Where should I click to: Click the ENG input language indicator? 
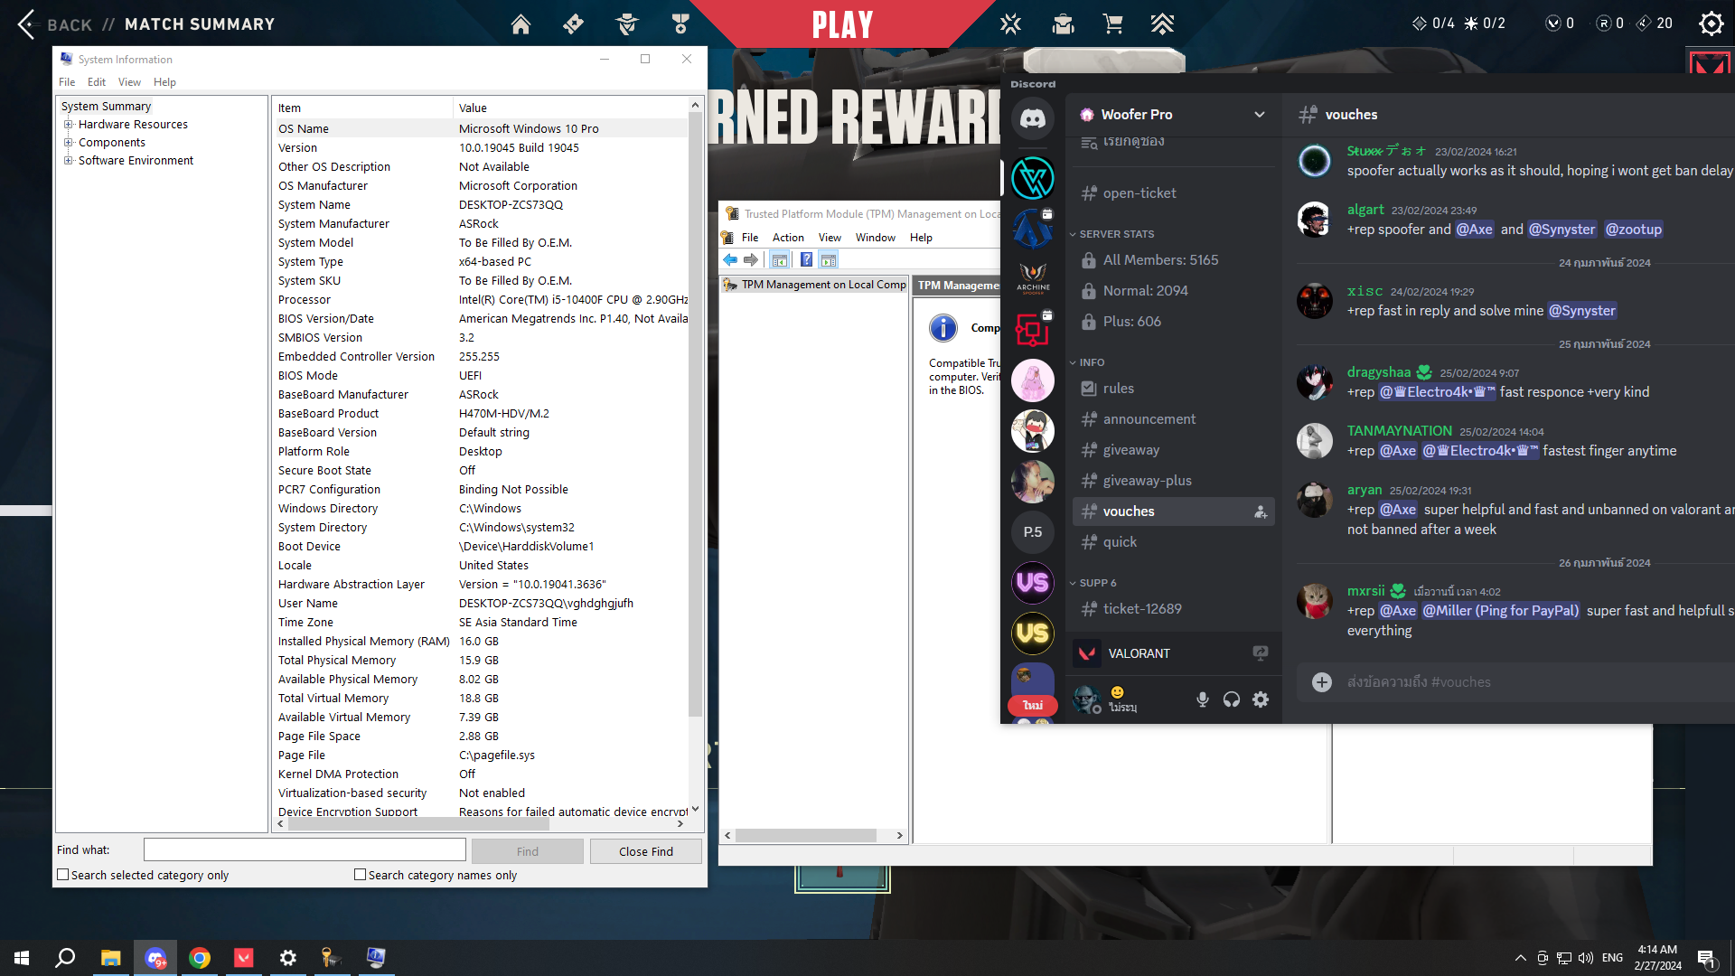[1613, 958]
